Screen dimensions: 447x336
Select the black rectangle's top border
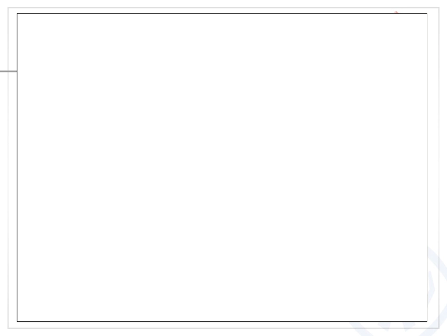pyautogui.click(x=222, y=13)
